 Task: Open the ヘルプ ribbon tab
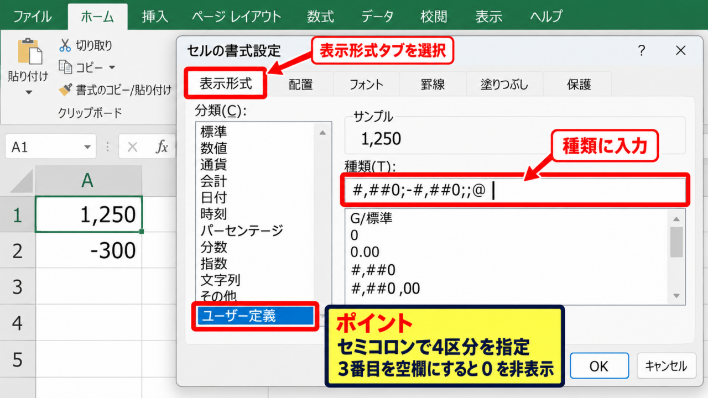point(546,17)
